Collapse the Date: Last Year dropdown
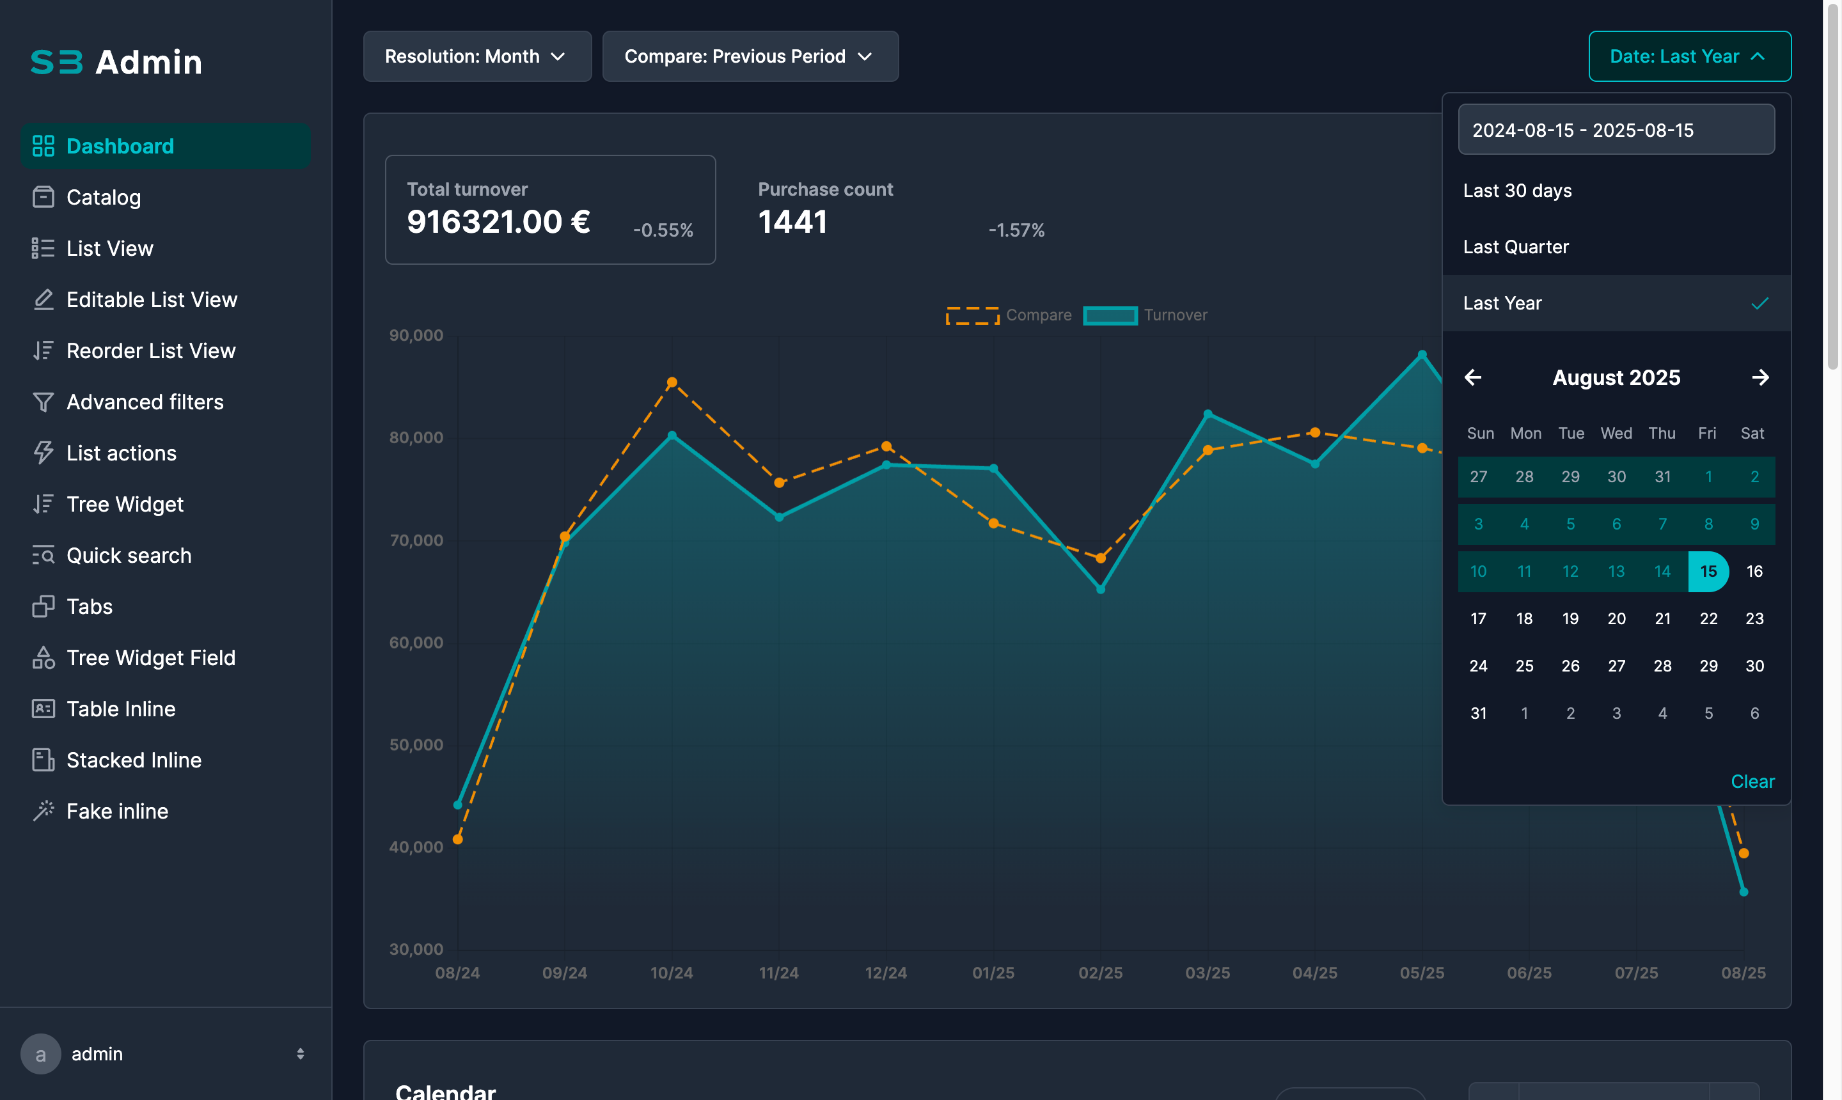The width and height of the screenshot is (1842, 1100). 1689,56
